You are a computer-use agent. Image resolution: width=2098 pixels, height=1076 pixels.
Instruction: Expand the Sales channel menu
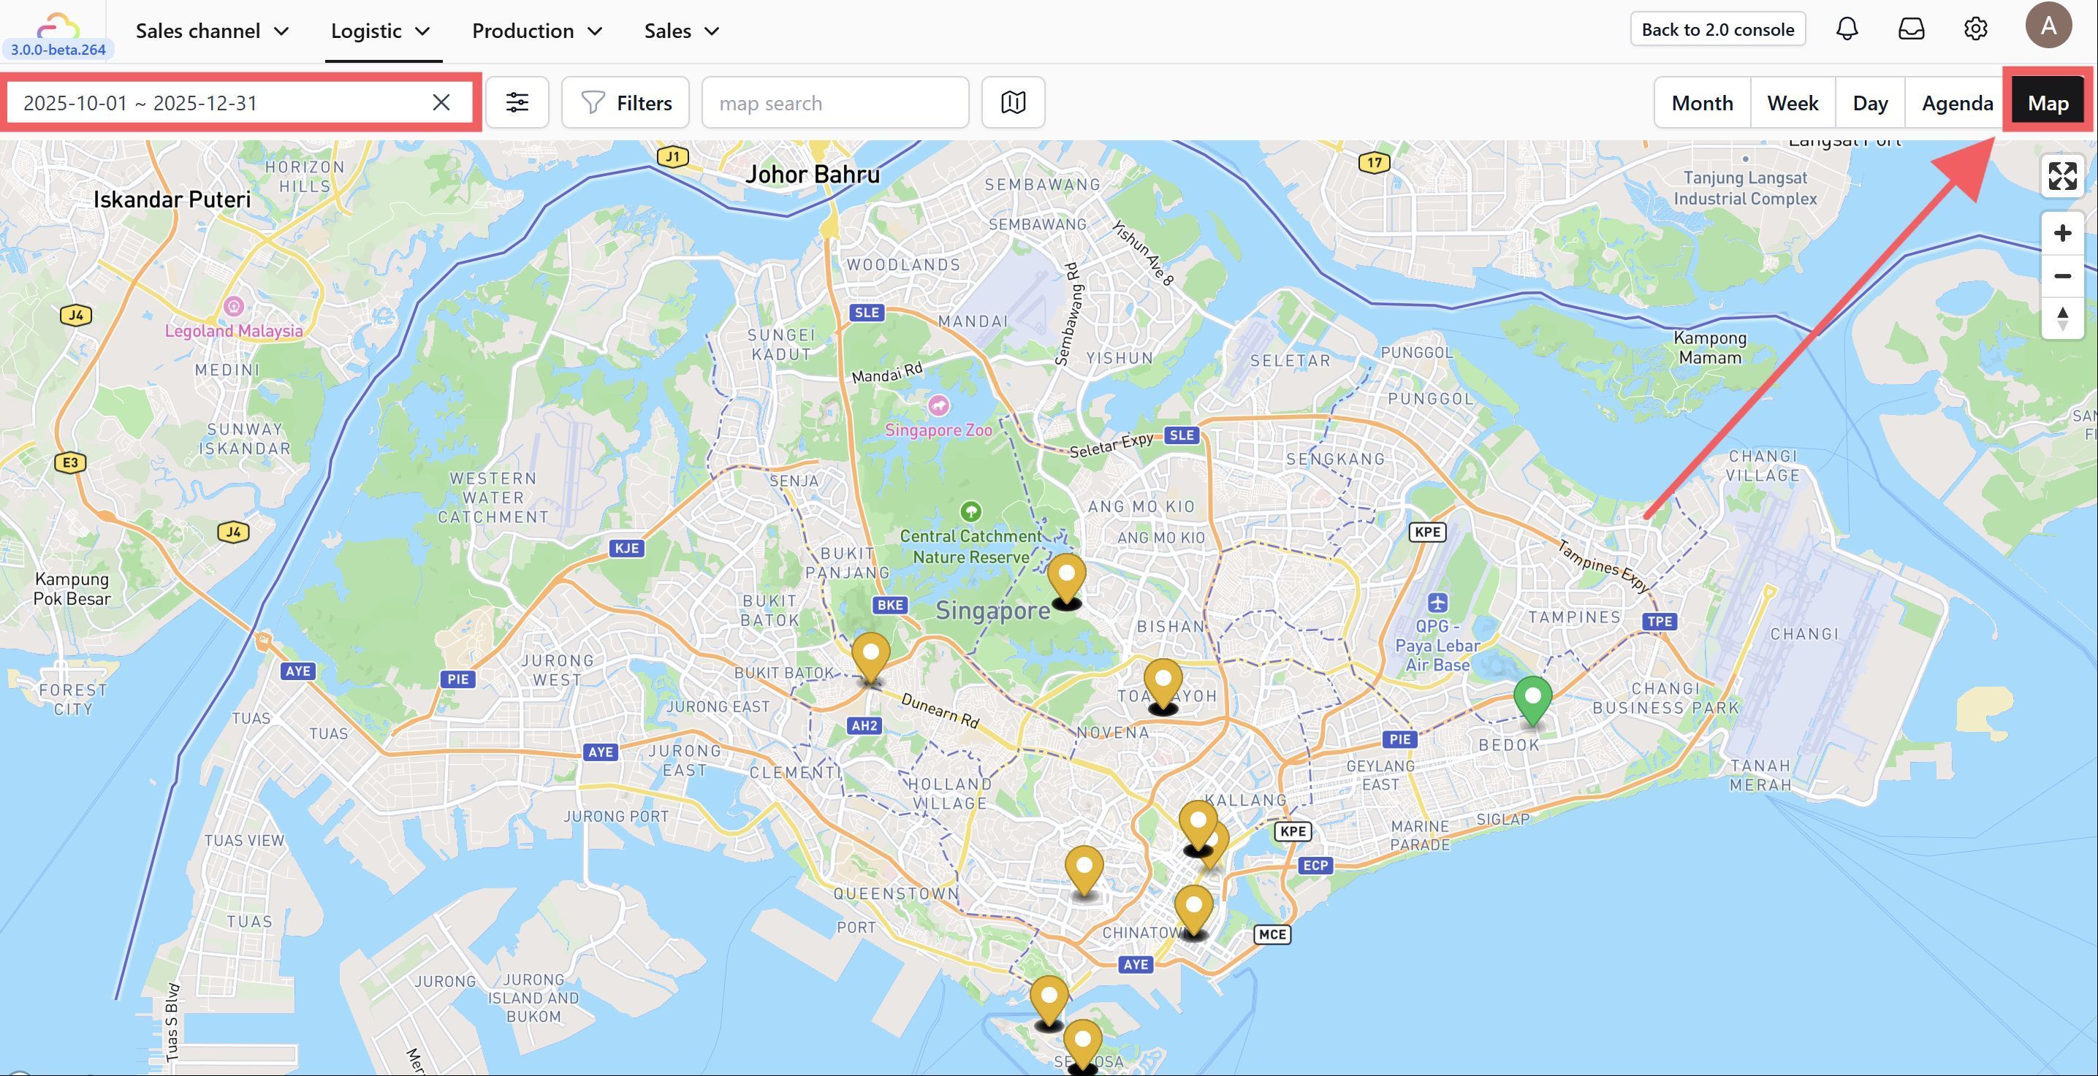(212, 31)
